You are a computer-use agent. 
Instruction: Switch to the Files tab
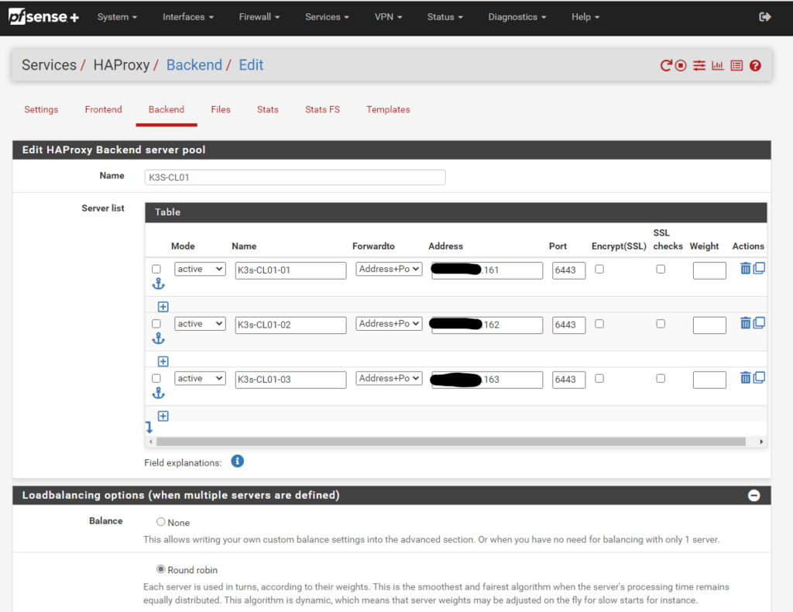(x=221, y=110)
